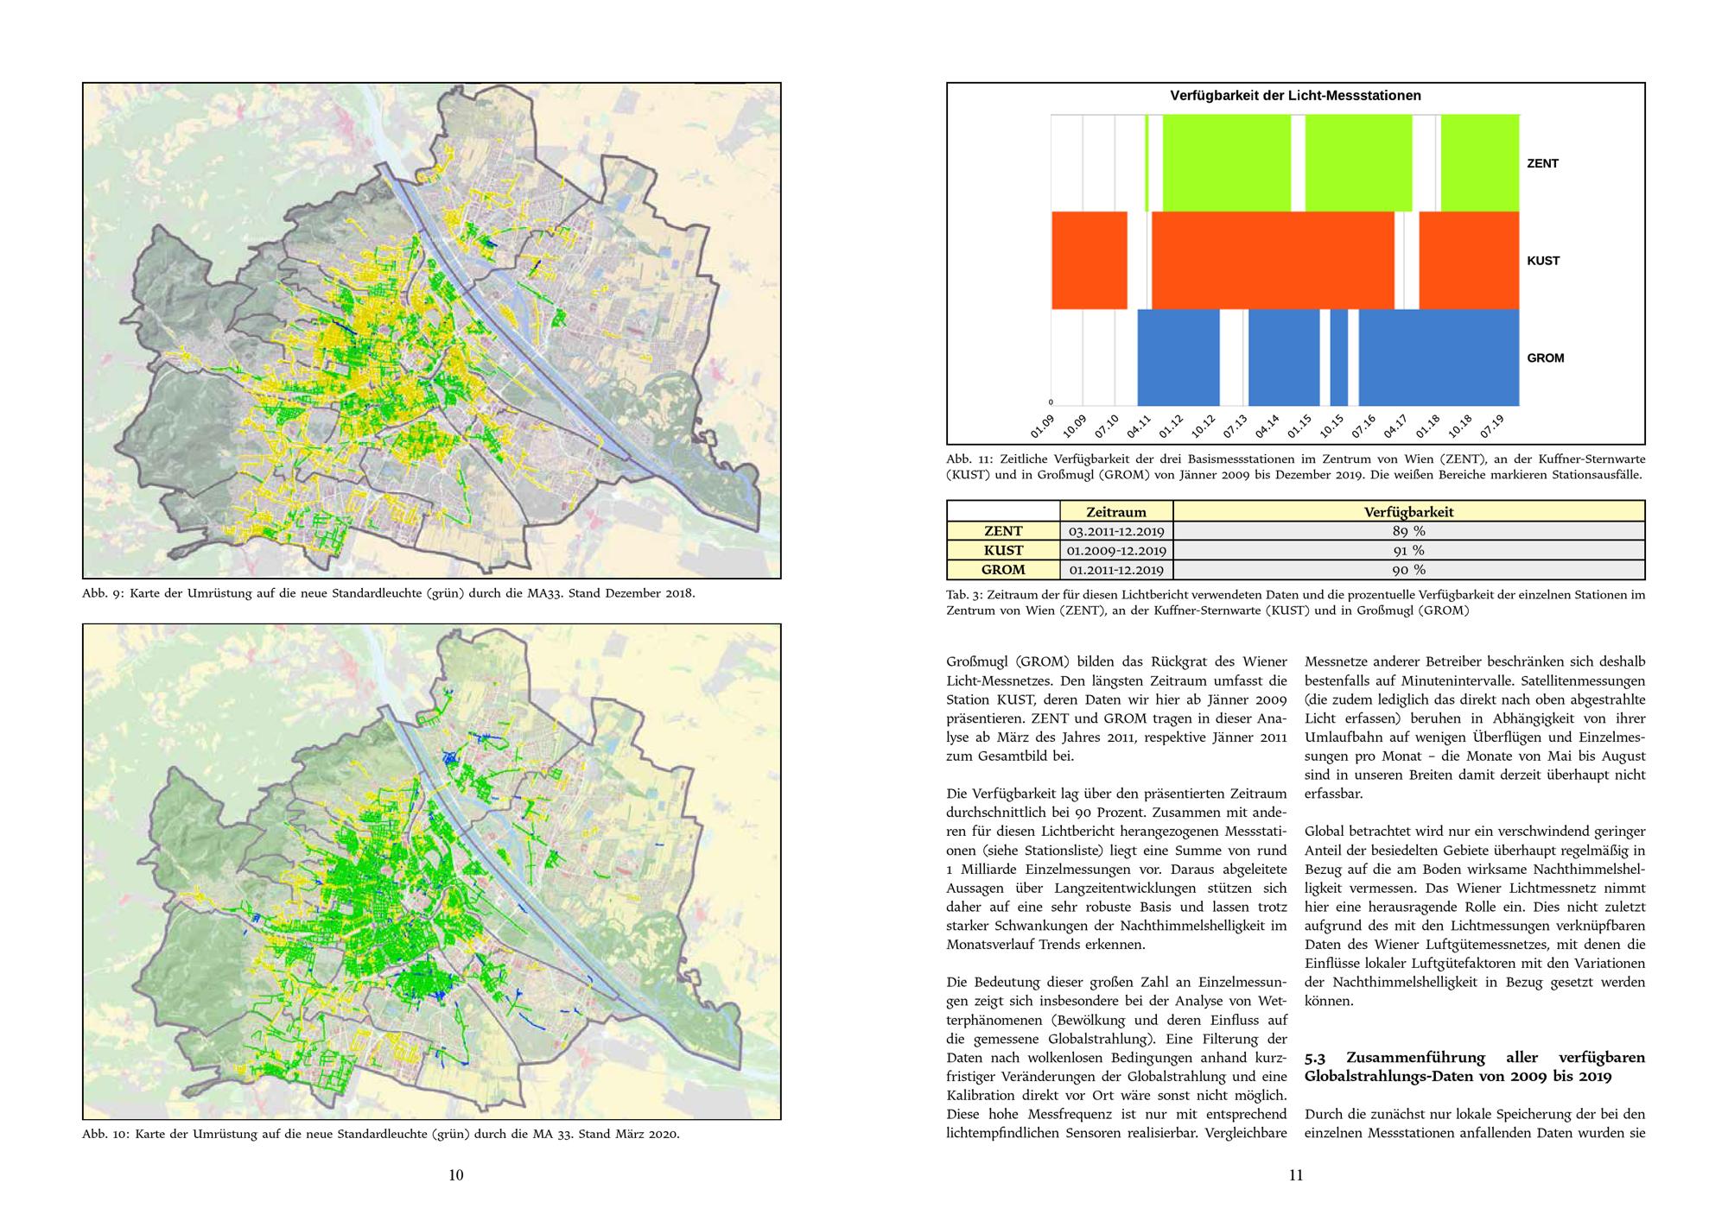The image size is (1728, 1221).
Task: Click the Abb. 10 Vienna map from March 2020
Action: pyautogui.click(x=432, y=870)
